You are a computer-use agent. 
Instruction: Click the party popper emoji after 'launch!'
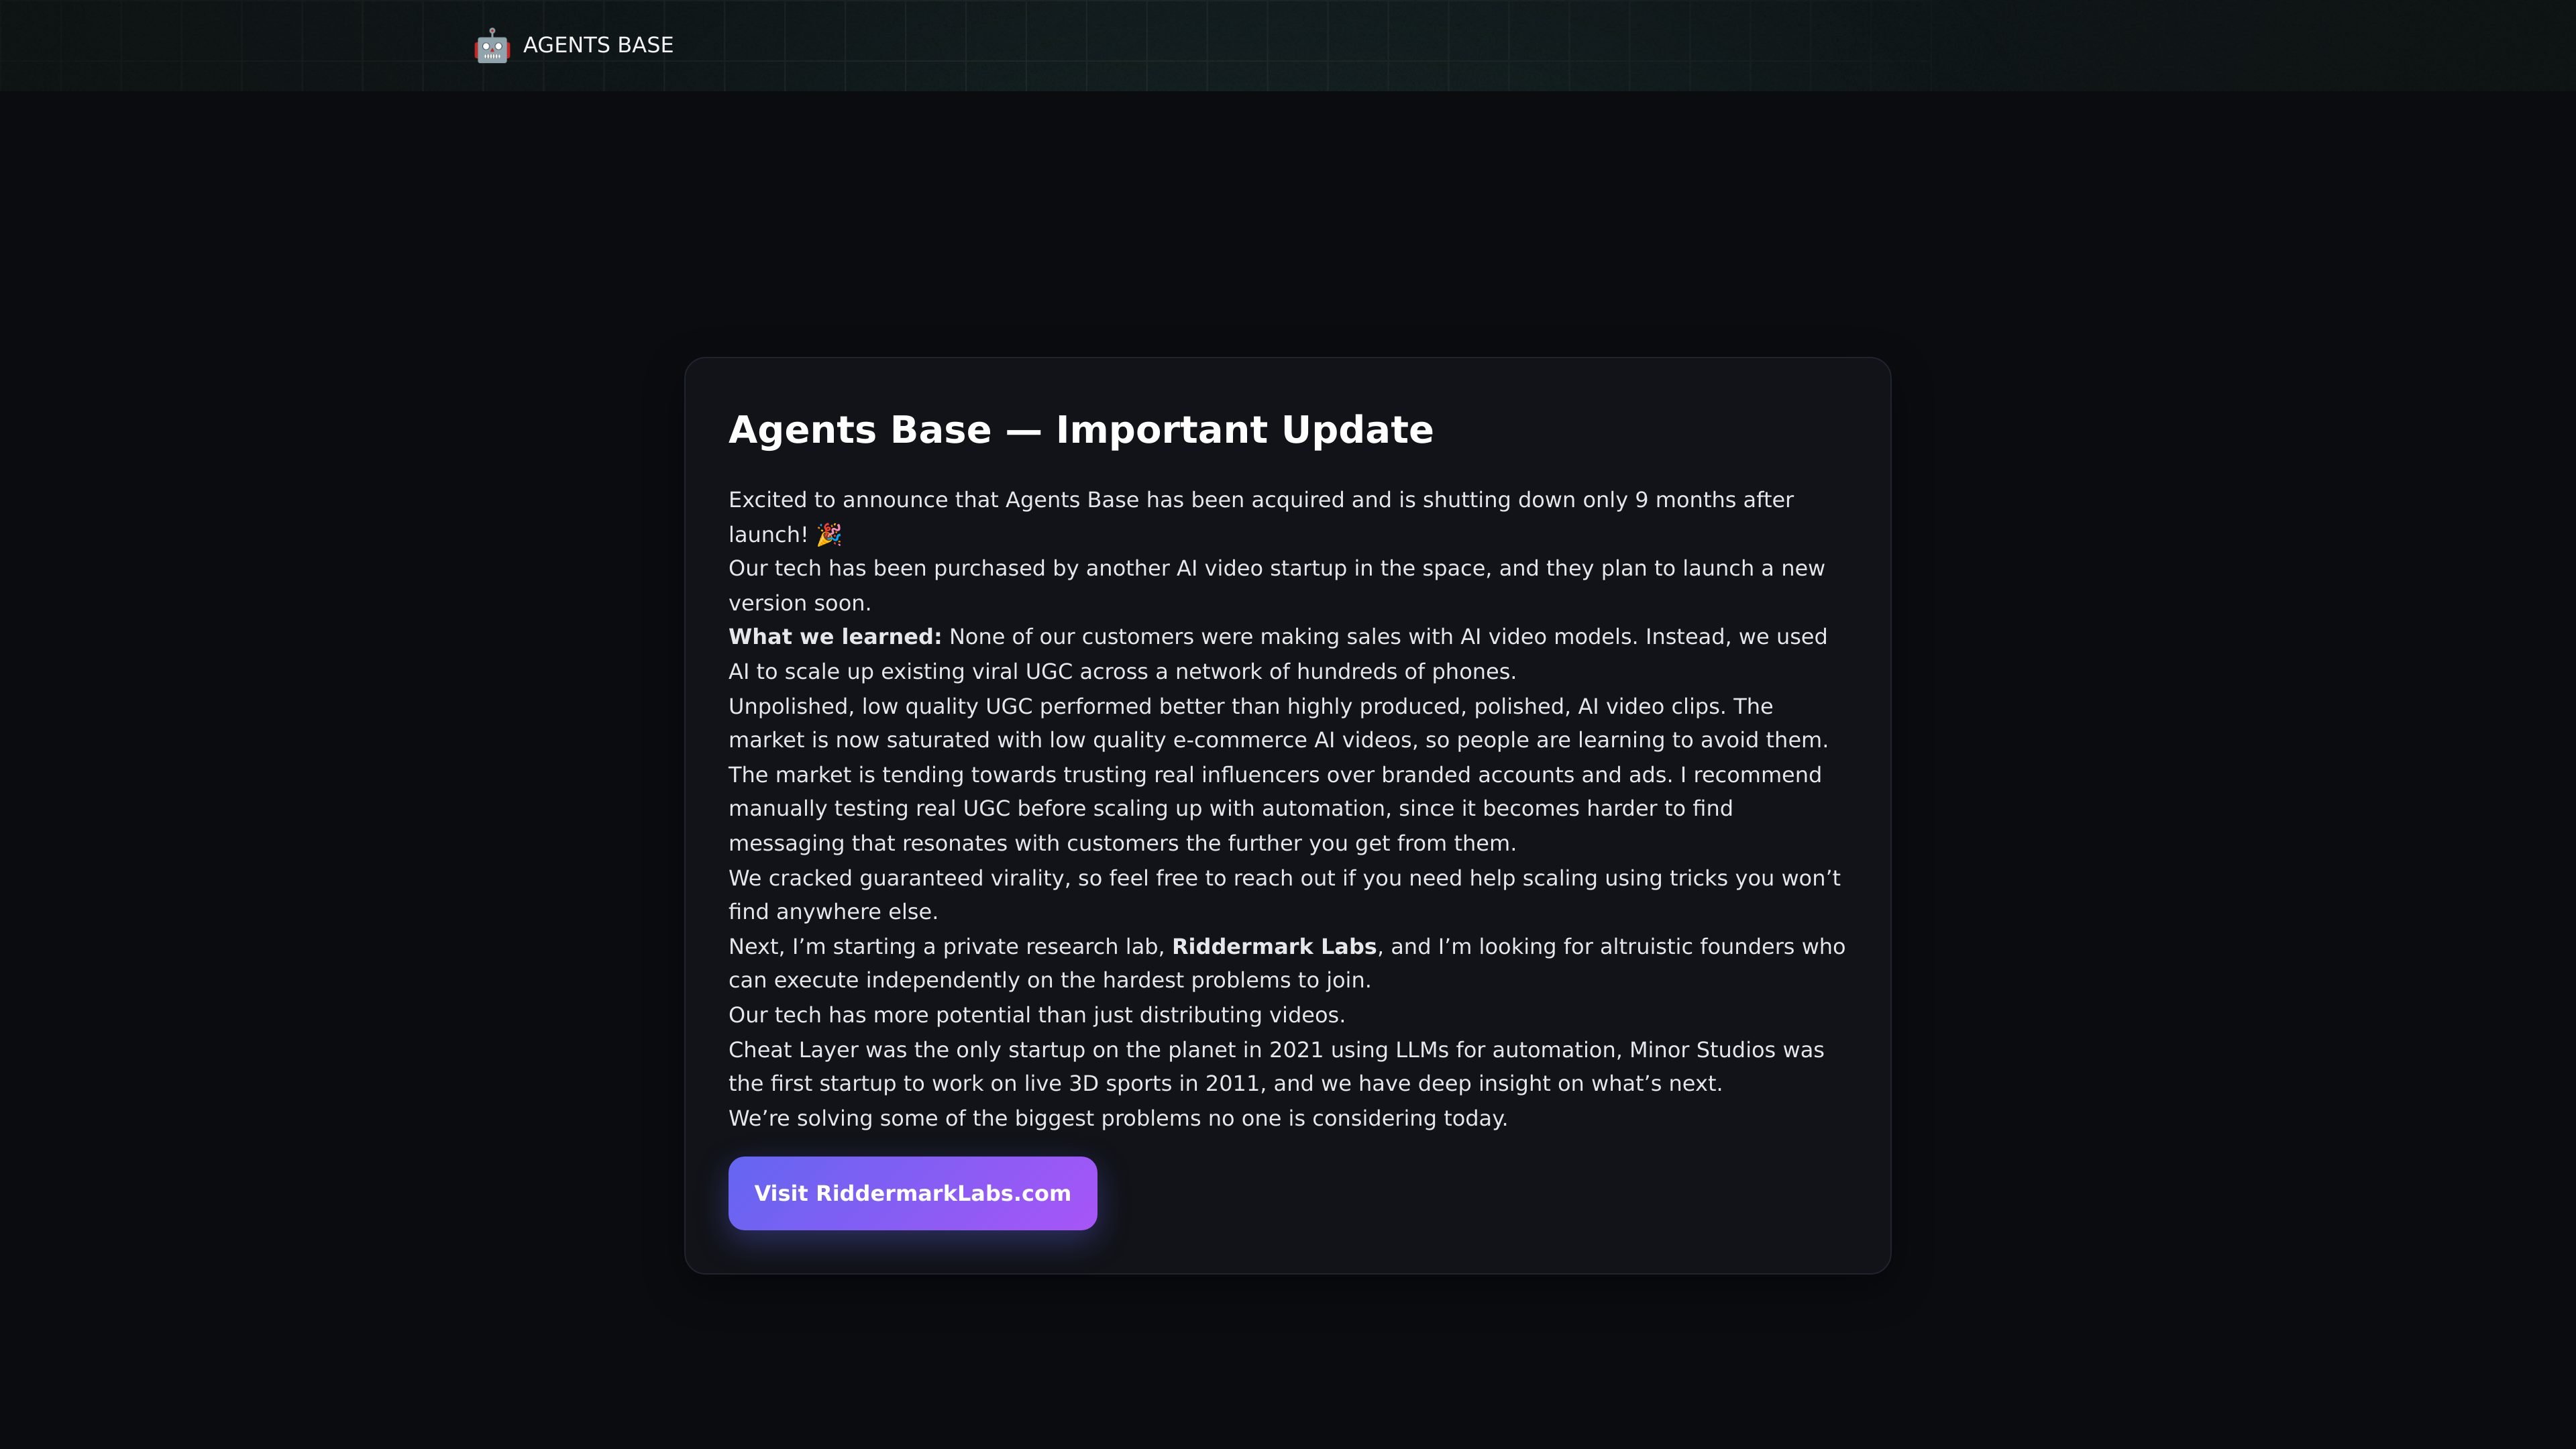click(x=829, y=535)
